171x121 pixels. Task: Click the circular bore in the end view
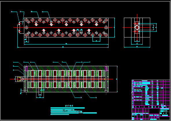point(137,27)
